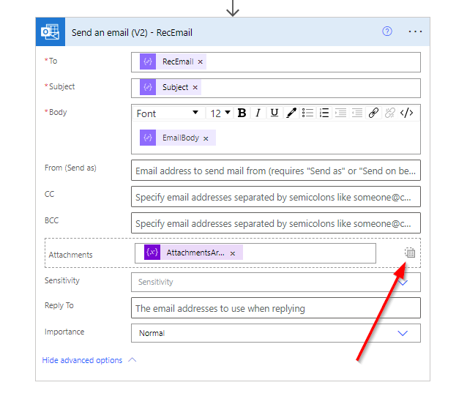
Task: Click the action title Send an email (V2) - RecEmail
Action: coord(132,32)
